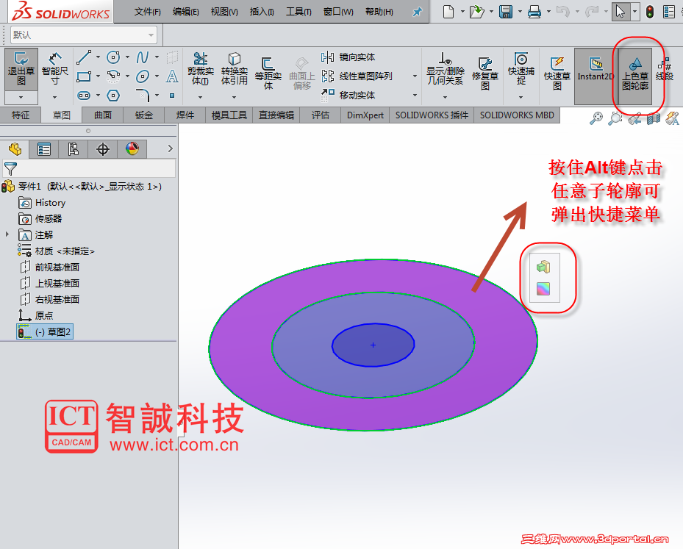Select the sketch Text (A) tool
Viewport: 683px width, 549px height.
pyautogui.click(x=172, y=76)
